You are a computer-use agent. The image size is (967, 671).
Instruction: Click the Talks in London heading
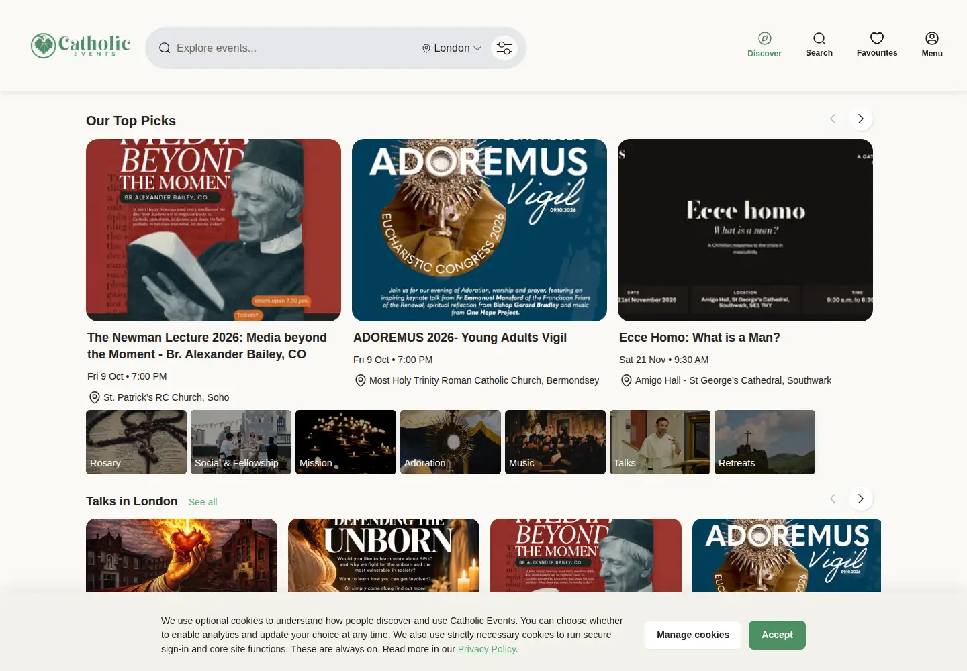click(x=132, y=501)
